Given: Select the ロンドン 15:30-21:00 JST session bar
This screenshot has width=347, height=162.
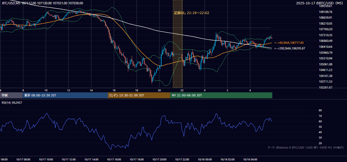Looking at the screenshot, I should pyautogui.click(x=139, y=95).
